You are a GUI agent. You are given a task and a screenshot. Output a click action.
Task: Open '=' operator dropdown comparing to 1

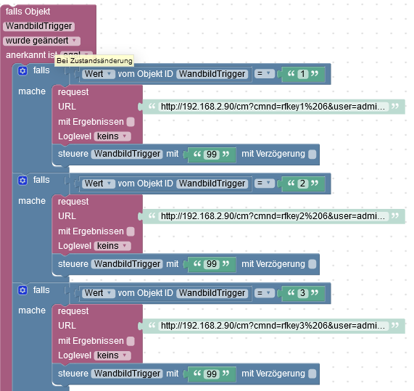tap(265, 73)
